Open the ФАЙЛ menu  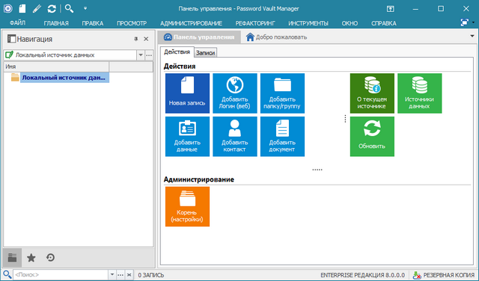click(x=17, y=23)
